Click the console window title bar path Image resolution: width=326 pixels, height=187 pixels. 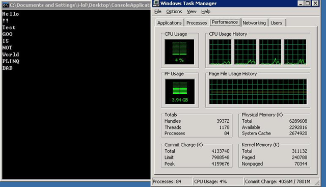80,5
